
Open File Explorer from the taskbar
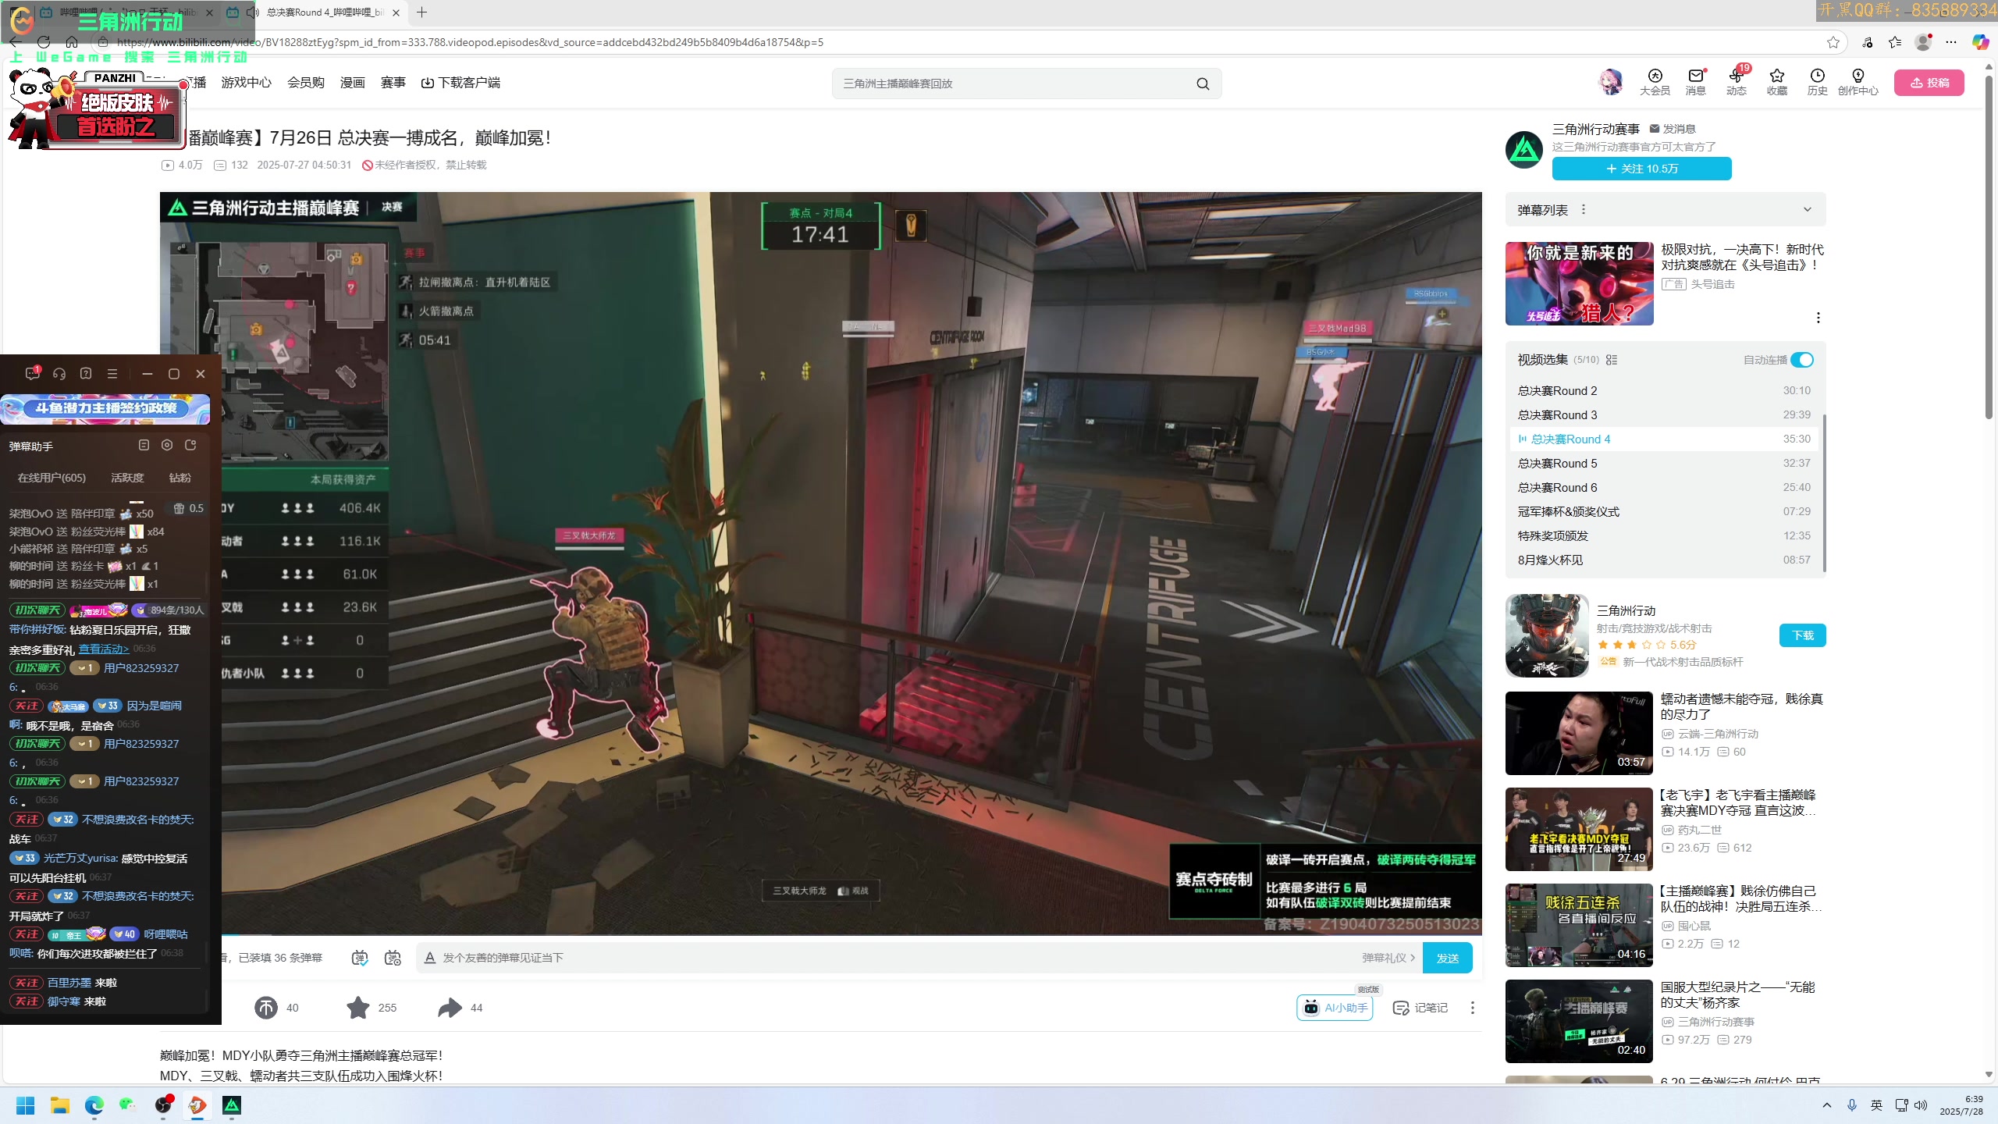pos(59,1105)
